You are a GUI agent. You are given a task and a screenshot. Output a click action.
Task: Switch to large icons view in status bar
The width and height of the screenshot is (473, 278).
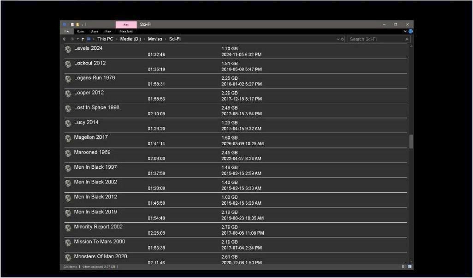(409, 266)
